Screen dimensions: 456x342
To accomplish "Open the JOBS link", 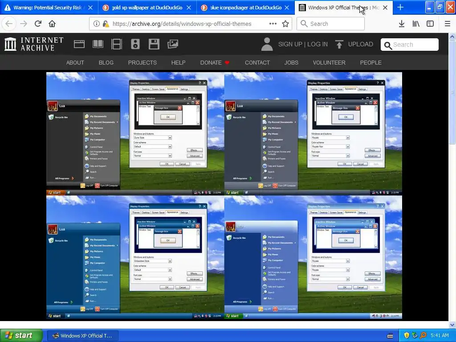I will [x=291, y=62].
